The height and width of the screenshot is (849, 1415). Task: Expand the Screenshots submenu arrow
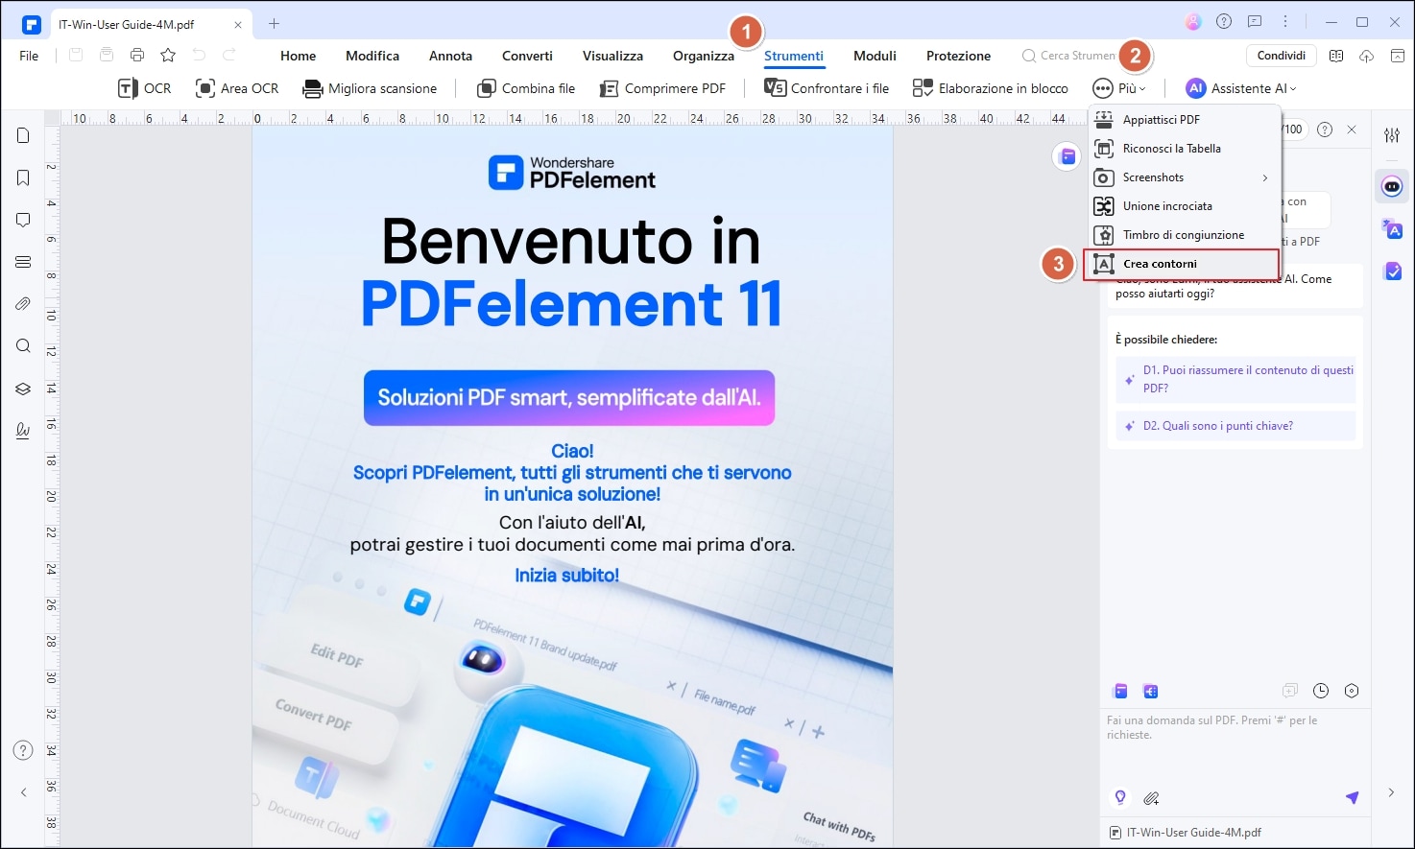(1265, 177)
